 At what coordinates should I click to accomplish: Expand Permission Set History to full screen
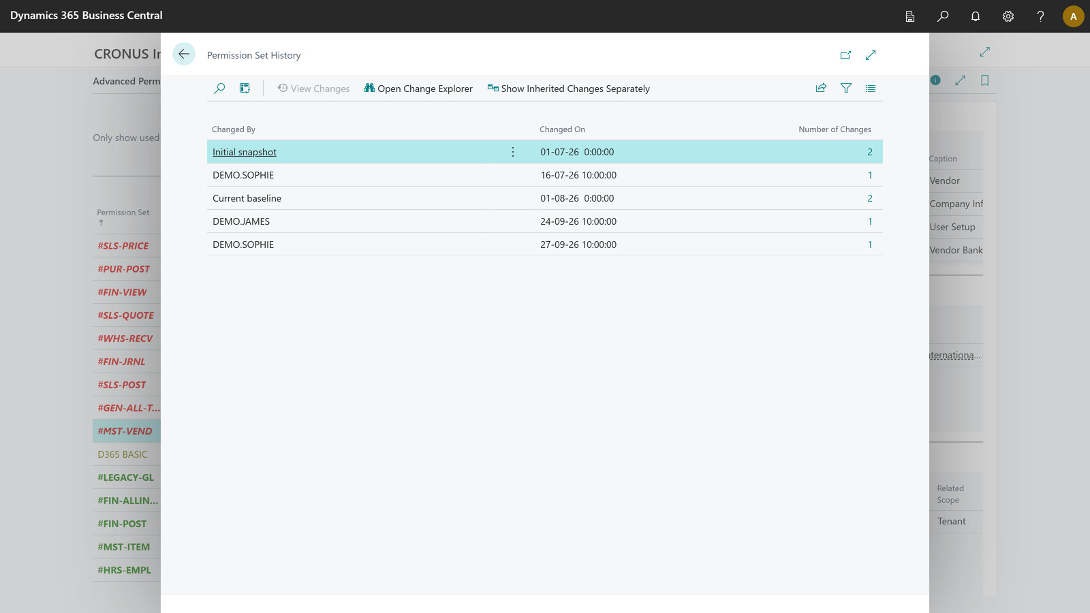click(871, 55)
